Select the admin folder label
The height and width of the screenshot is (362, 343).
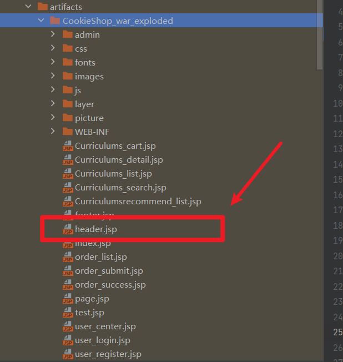tap(87, 35)
